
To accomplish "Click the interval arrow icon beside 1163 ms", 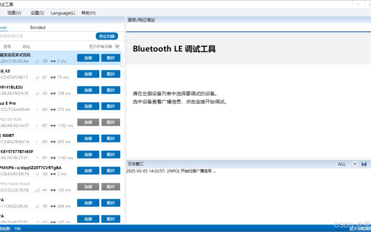I will (x=53, y=158).
